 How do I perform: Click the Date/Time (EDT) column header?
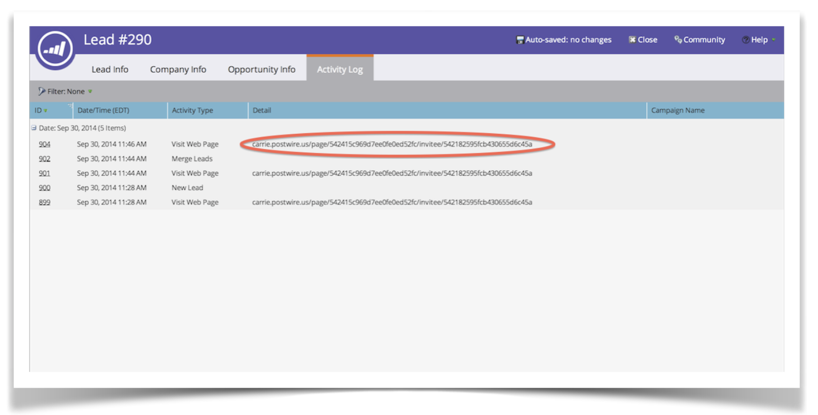(x=104, y=110)
